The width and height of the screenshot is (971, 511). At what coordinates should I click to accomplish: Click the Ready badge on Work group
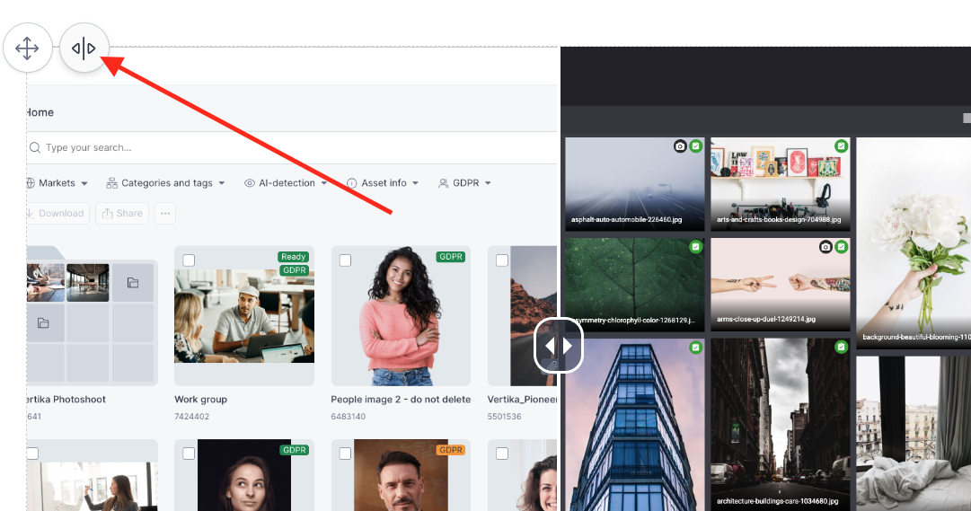tap(294, 257)
